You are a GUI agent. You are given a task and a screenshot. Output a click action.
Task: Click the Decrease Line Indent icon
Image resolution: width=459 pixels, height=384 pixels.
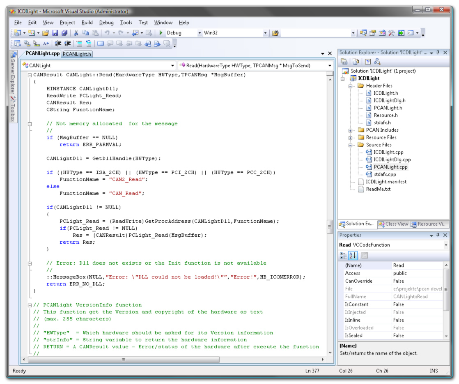(58, 43)
